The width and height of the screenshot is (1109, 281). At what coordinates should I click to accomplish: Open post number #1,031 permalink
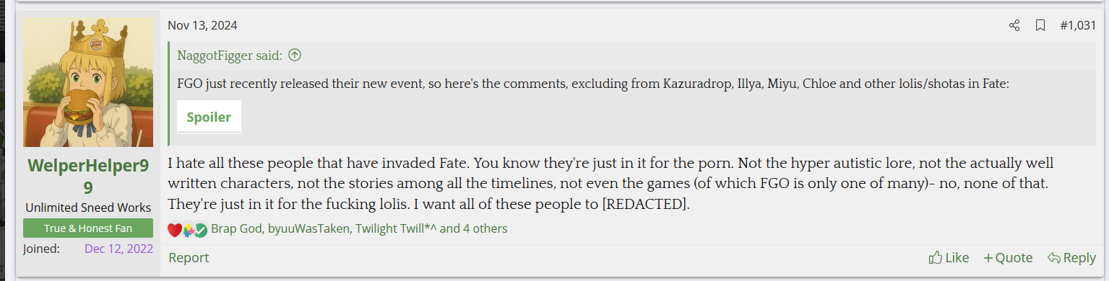coord(1078,26)
